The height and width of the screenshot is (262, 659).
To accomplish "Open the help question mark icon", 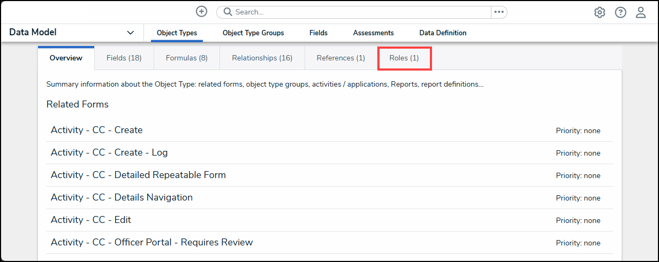I will coord(620,12).
